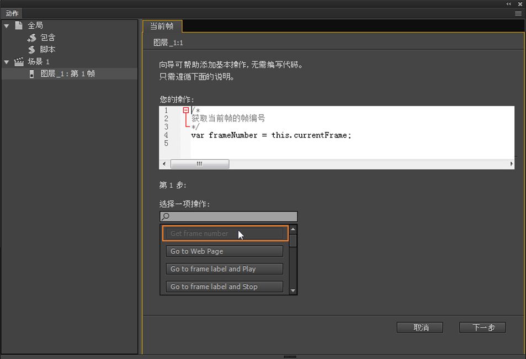The height and width of the screenshot is (359, 526).
Task: Open the 动作 panel tab
Action: tap(12, 13)
